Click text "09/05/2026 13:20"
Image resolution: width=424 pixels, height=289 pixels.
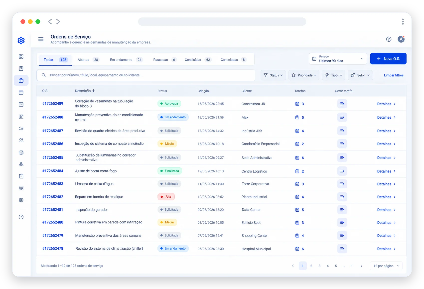click(x=211, y=210)
